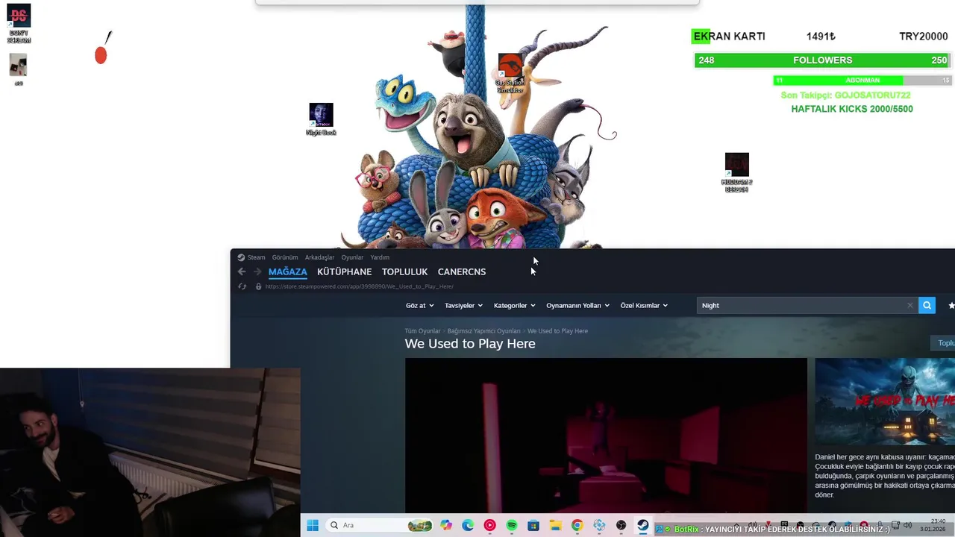Screen dimensions: 955x537
Task: Open Microsoft Edge from the taskbar
Action: 468,525
